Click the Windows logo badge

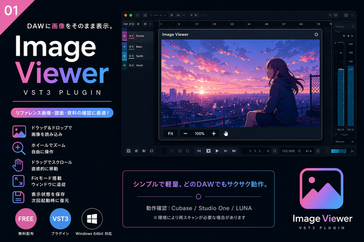92,219
